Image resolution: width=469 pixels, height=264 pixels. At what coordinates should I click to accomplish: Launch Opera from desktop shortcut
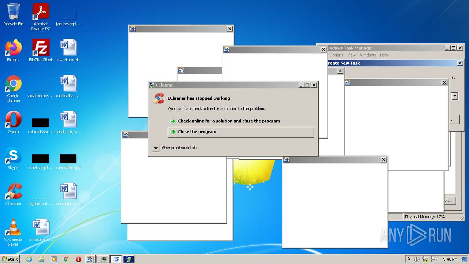13,122
